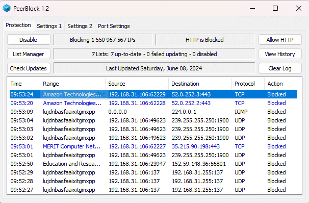Image resolution: width=309 pixels, height=203 pixels.
Task: Sort log by the Range column header
Action: click(72, 84)
